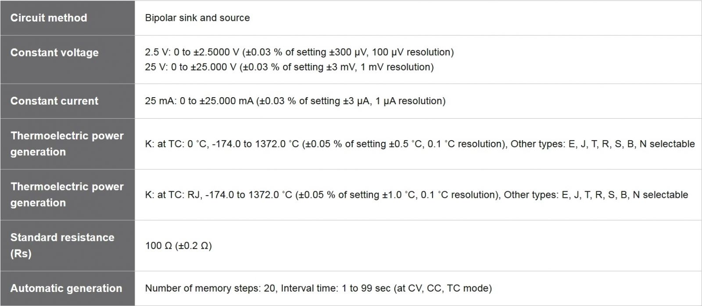Viewport: 702px width, 306px height.
Task: Click the Circuit method header cell
Action: 49,18
